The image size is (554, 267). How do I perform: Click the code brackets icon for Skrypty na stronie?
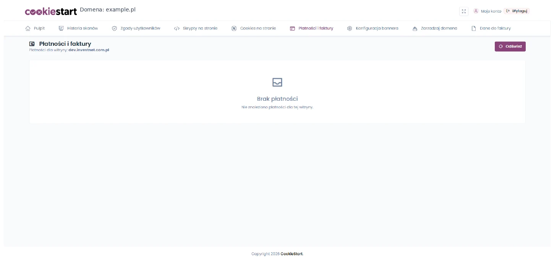(x=177, y=28)
